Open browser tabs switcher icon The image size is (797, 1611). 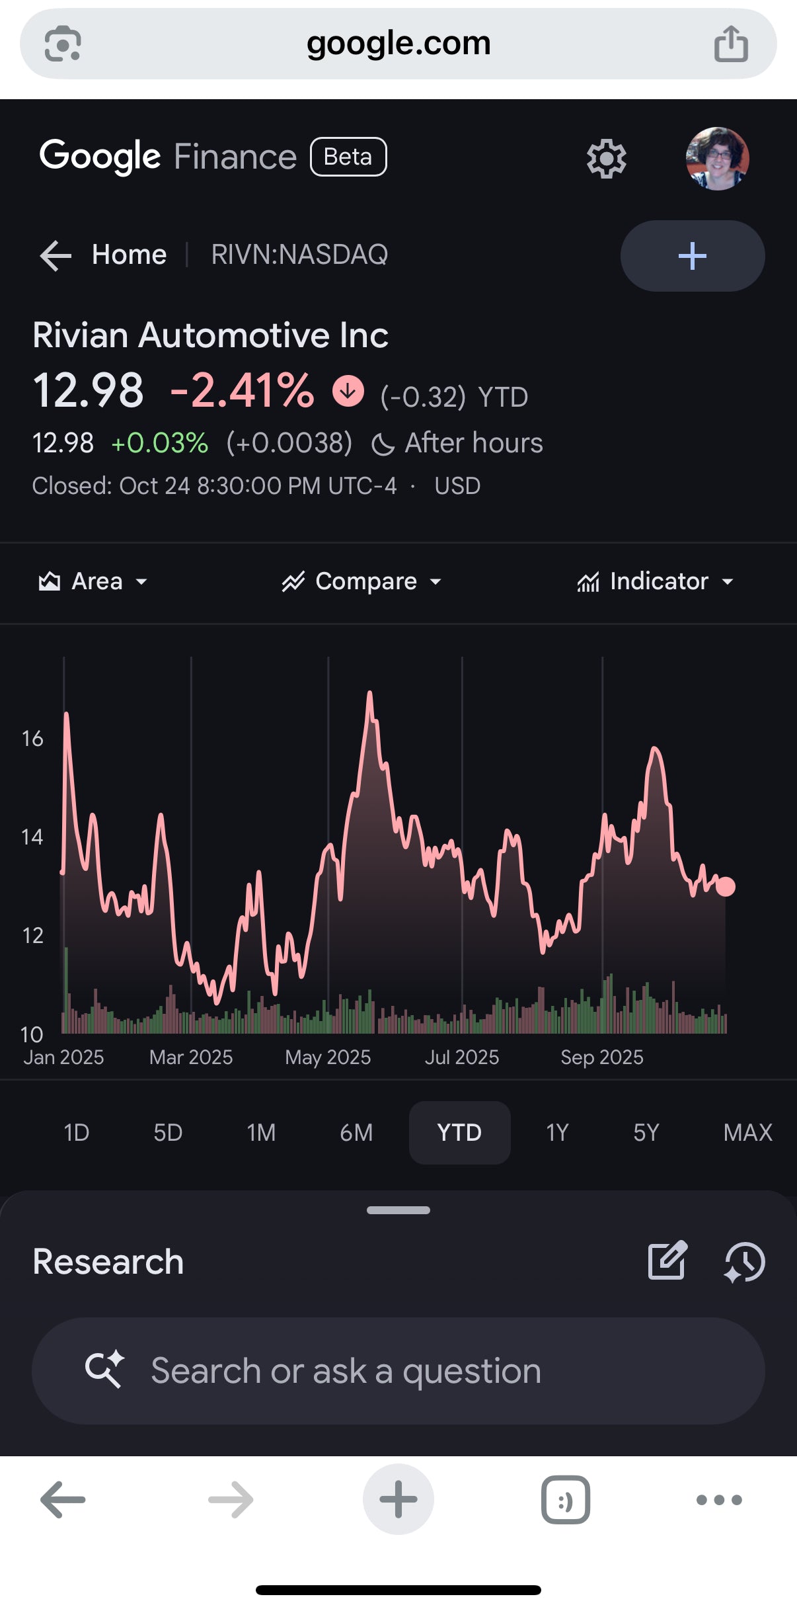pyautogui.click(x=565, y=1500)
